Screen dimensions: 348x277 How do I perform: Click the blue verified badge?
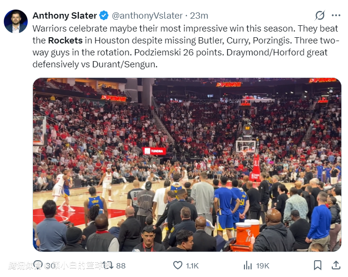pyautogui.click(x=104, y=16)
